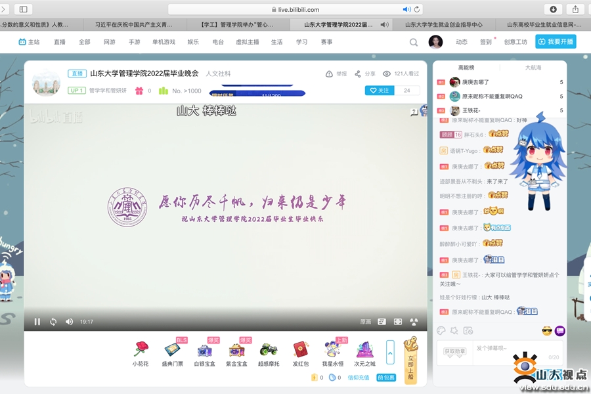The image size is (591, 394).
Task: Mute the player volume speaker icon
Action: [69, 322]
